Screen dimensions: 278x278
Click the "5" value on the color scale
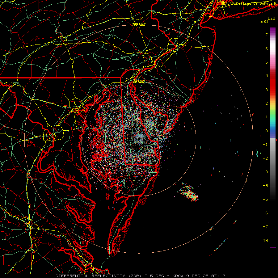click(x=267, y=62)
